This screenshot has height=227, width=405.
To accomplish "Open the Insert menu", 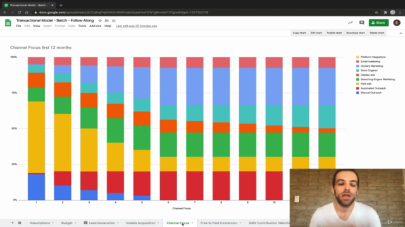I will click(x=47, y=26).
